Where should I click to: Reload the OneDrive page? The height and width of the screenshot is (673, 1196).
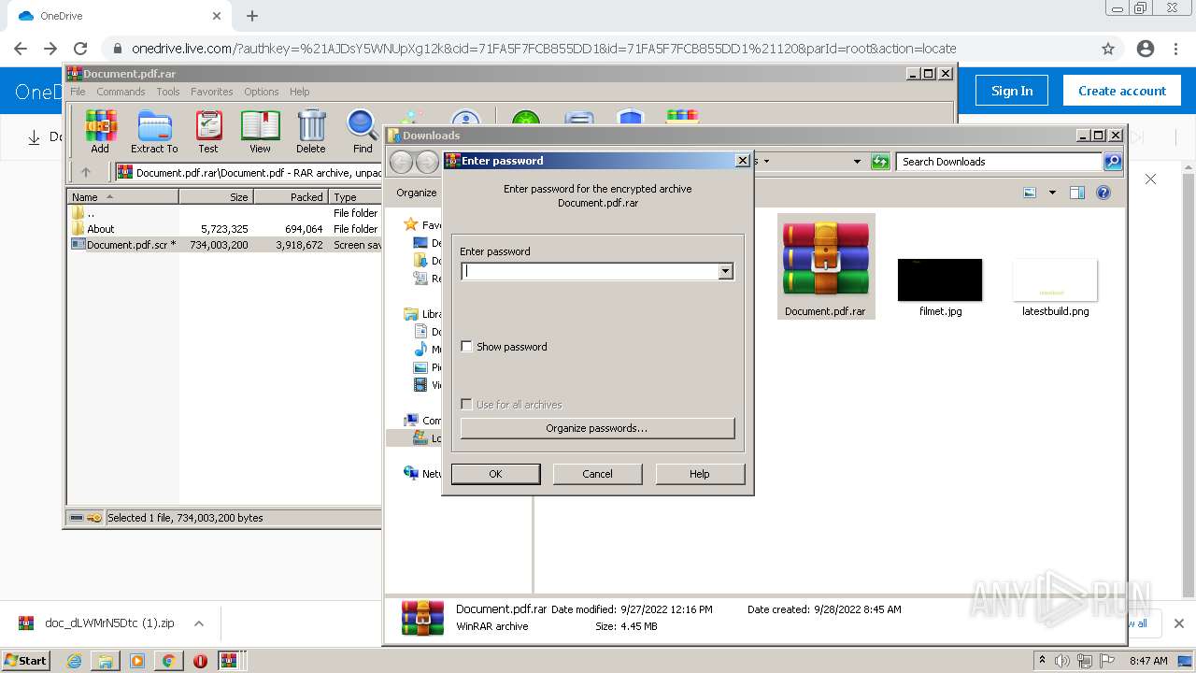tap(80, 49)
